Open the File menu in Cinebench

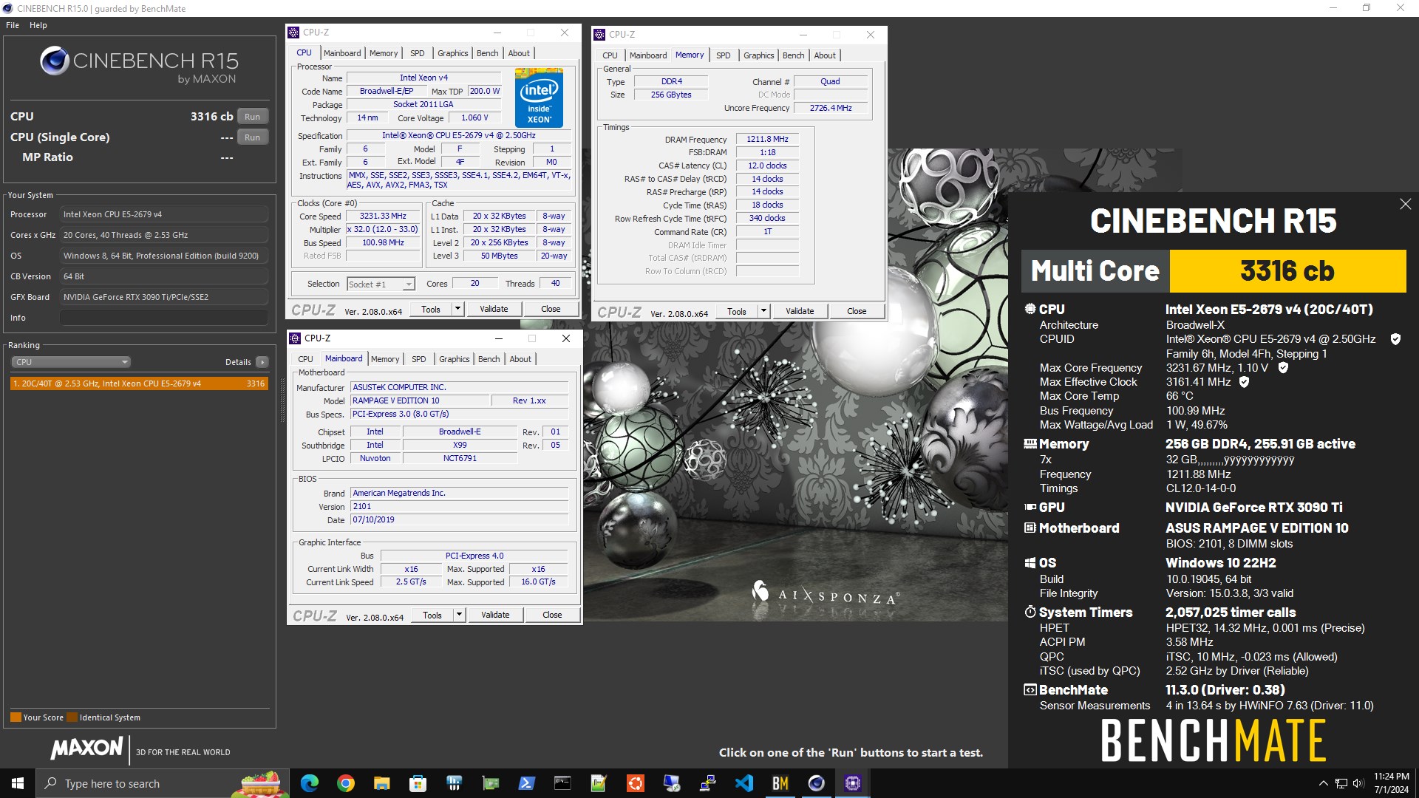click(13, 25)
